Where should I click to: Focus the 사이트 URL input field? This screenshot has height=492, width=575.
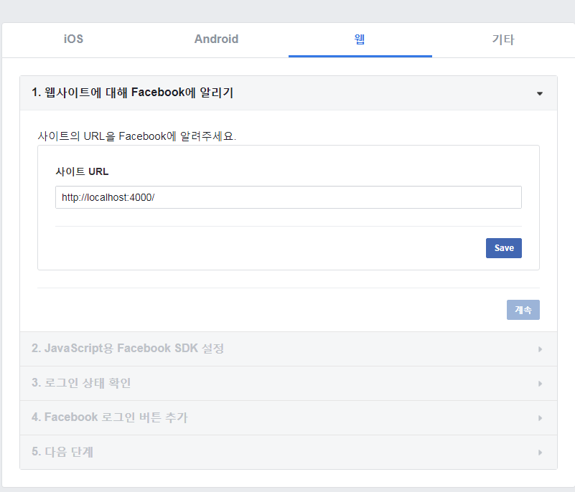tap(289, 197)
